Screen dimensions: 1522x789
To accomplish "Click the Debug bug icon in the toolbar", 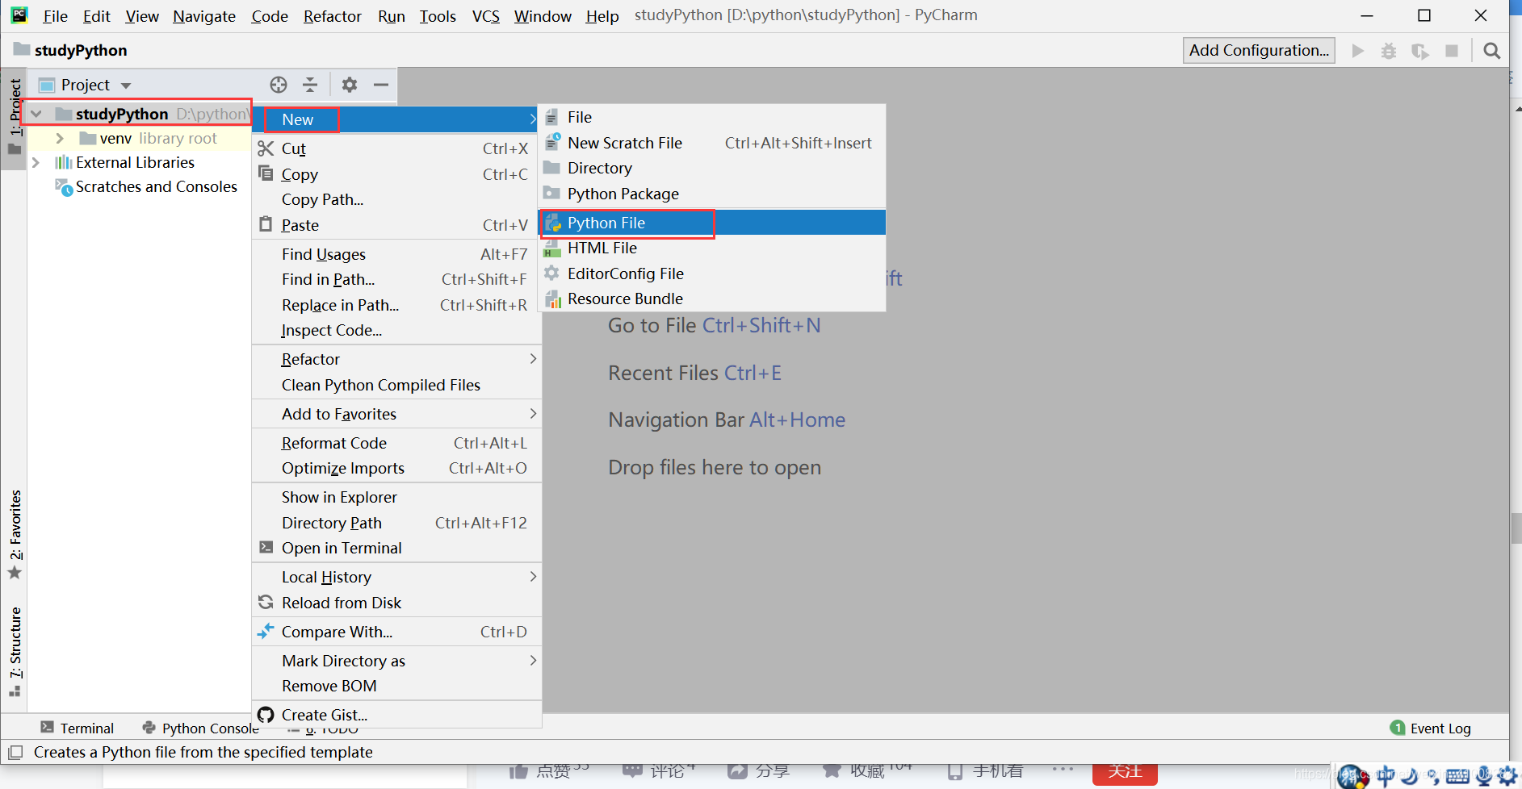I will [1389, 51].
